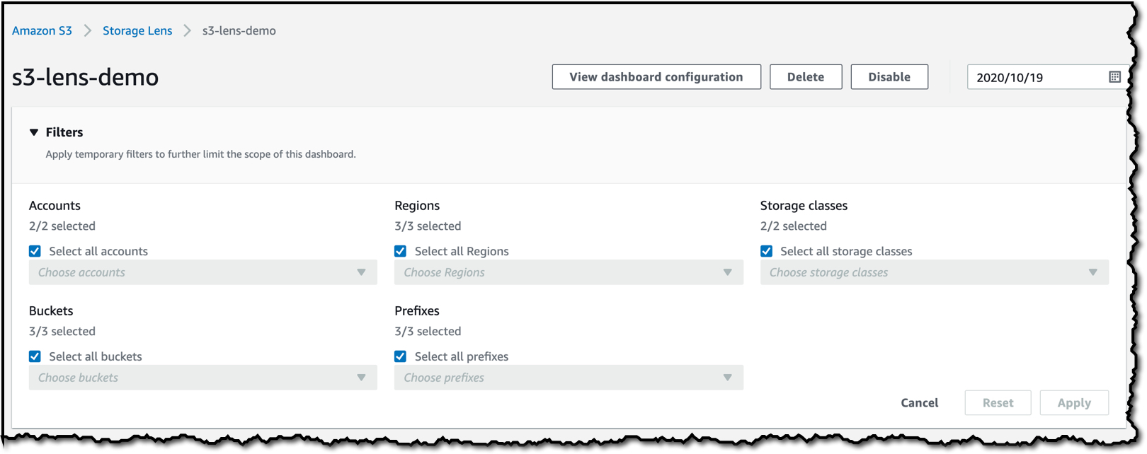
Task: Disable the s3-lens-demo dashboard
Action: pos(889,77)
